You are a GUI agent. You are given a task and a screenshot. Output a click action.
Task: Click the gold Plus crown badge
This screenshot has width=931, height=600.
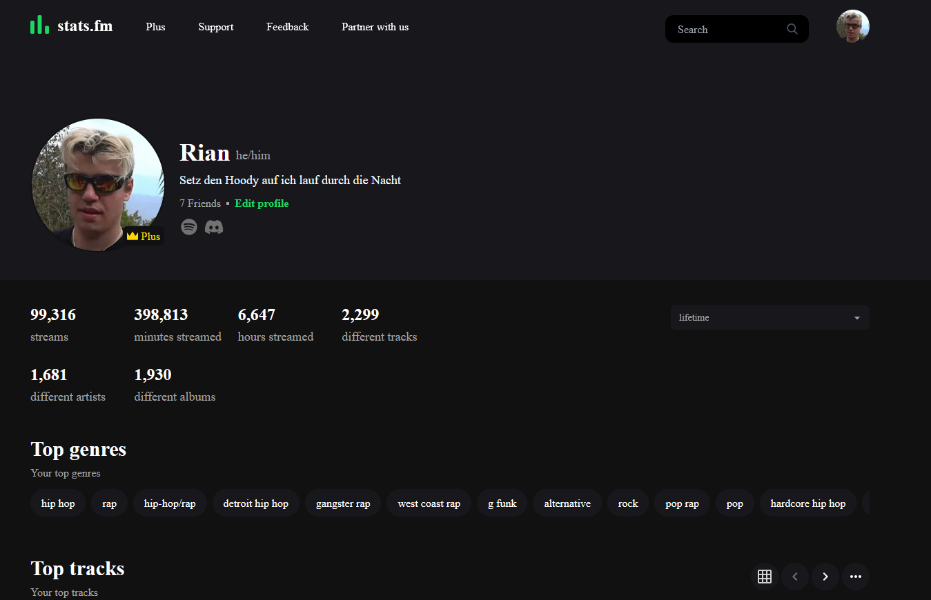pyautogui.click(x=144, y=237)
